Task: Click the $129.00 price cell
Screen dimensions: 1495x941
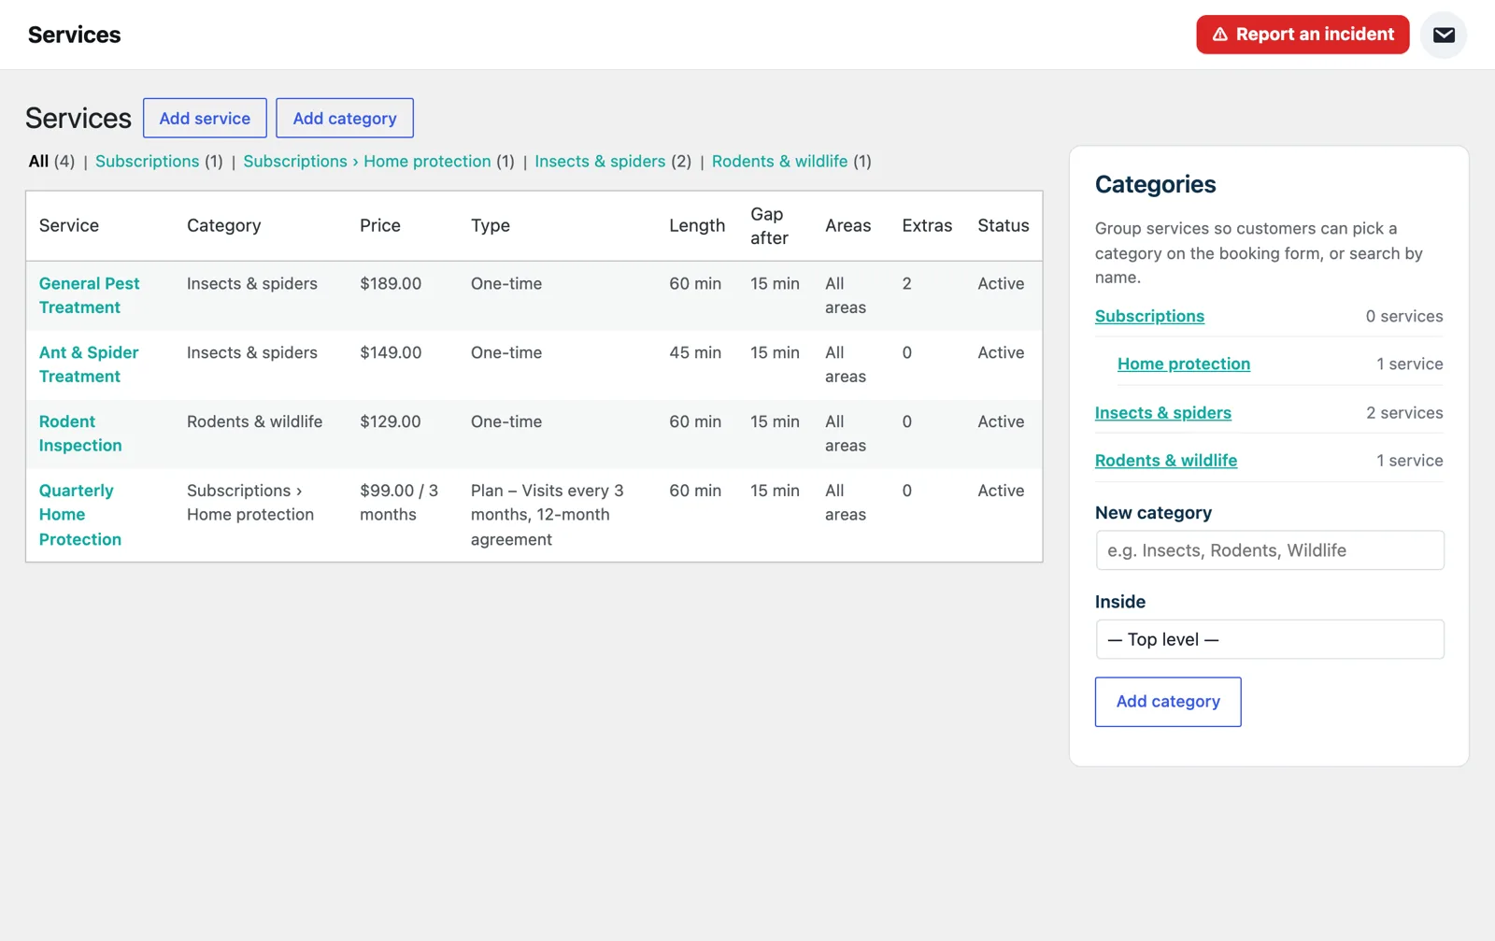Action: click(x=391, y=421)
